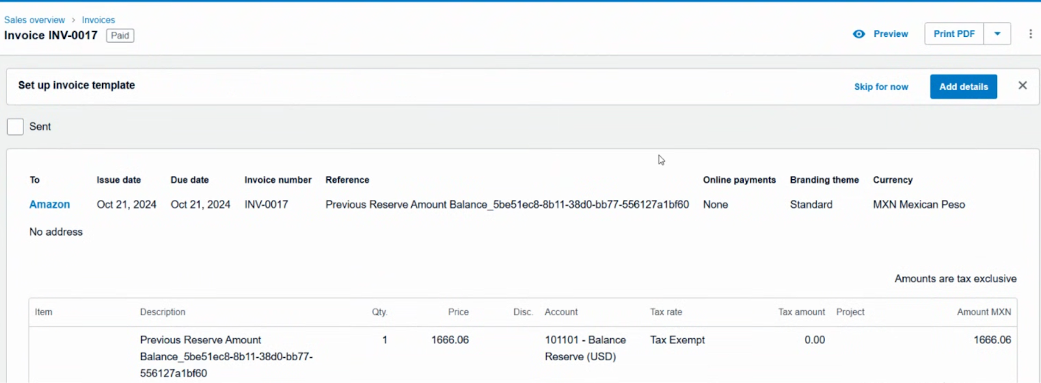Click Amounts are tax exclusive text
The image size is (1041, 383).
(955, 278)
